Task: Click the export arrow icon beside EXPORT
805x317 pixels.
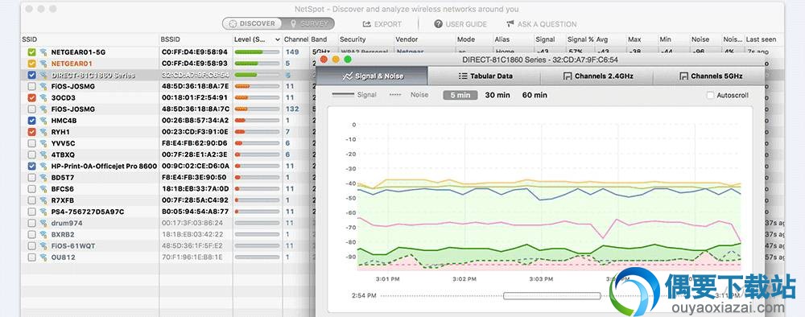Action: click(x=366, y=24)
